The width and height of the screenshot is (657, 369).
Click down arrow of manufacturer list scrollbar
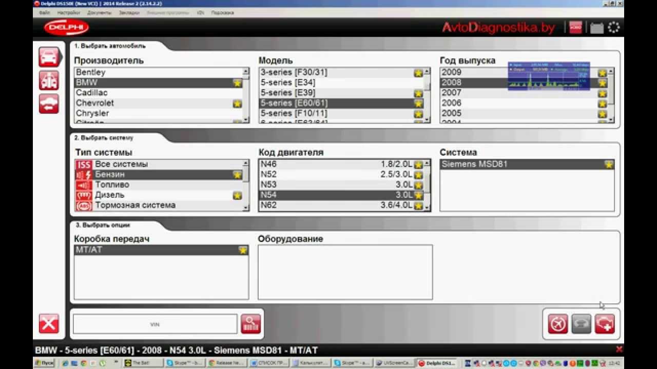click(246, 120)
